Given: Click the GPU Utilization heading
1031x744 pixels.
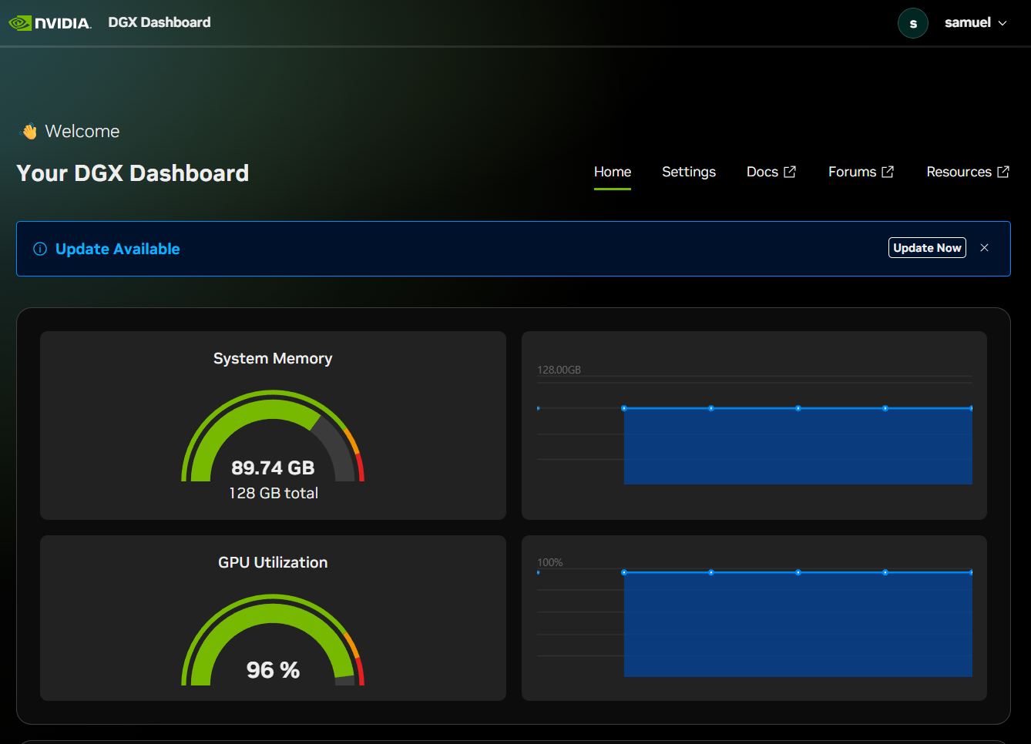Looking at the screenshot, I should pos(273,562).
